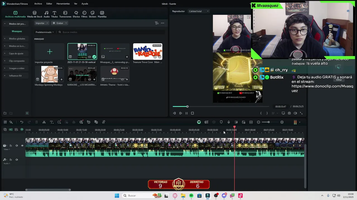Click the Undo arrow in timeline toolbar
The height and width of the screenshot is (200, 357).
click(22, 122)
